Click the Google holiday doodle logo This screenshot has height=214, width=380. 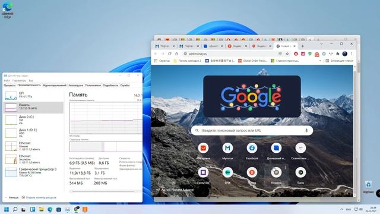pos(252,96)
